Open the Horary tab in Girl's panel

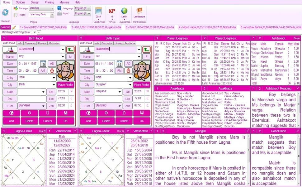(x=119, y=43)
